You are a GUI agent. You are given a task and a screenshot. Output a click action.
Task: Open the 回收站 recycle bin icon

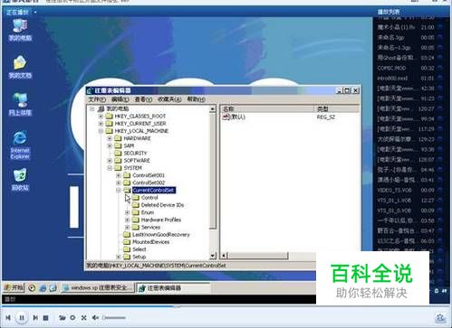pyautogui.click(x=20, y=179)
